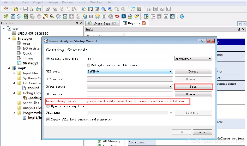Select the Open an existing file radio button
The image size is (247, 146).
[x=48, y=106]
